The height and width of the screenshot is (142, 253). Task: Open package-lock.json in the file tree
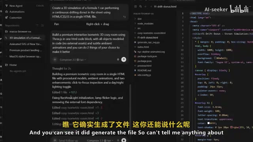(x=147, y=56)
